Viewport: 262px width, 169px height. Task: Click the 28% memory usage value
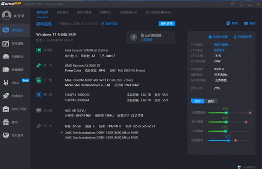point(217,88)
